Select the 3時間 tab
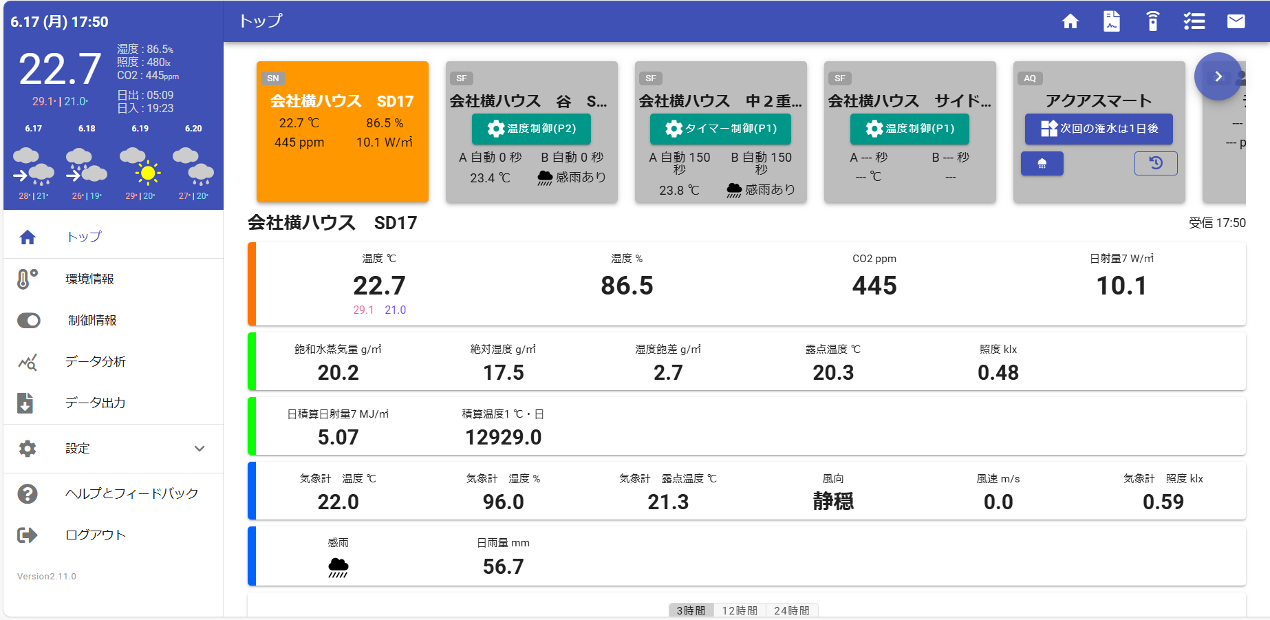 [691, 610]
